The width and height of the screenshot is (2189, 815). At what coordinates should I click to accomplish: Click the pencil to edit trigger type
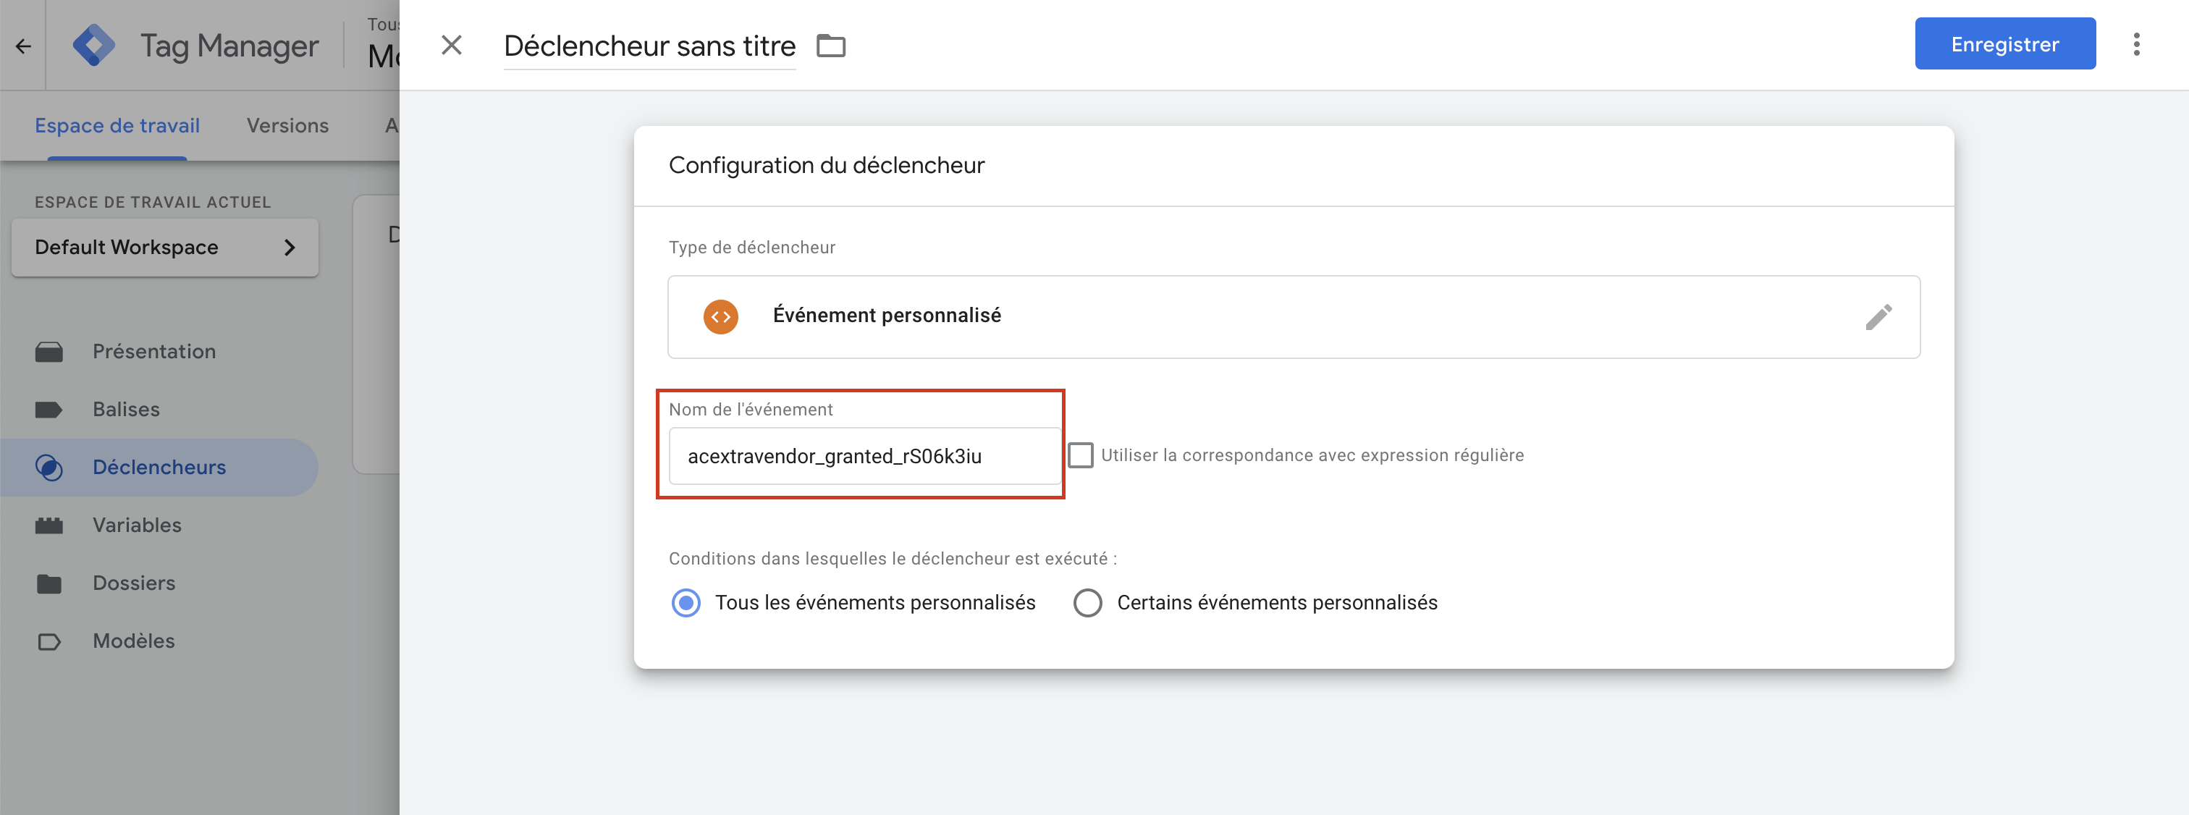[x=1880, y=316]
